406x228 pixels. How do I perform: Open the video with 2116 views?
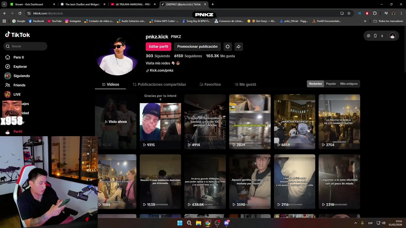pyautogui.click(x=295, y=182)
